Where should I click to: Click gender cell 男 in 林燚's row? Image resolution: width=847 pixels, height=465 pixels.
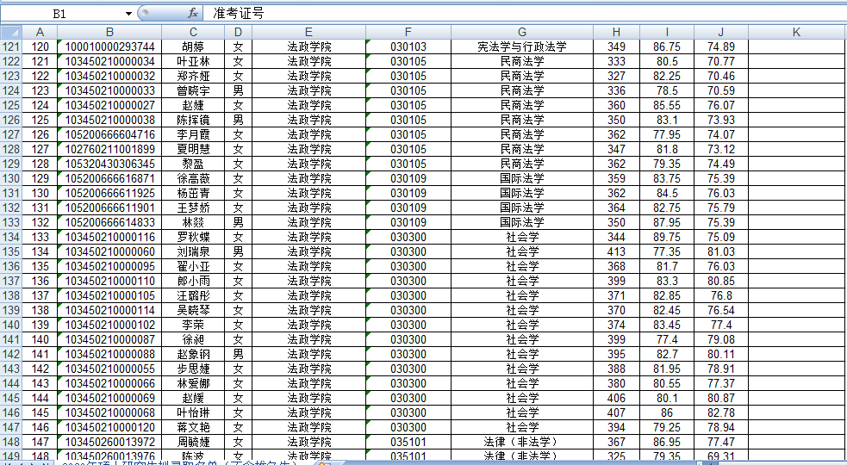click(x=238, y=222)
